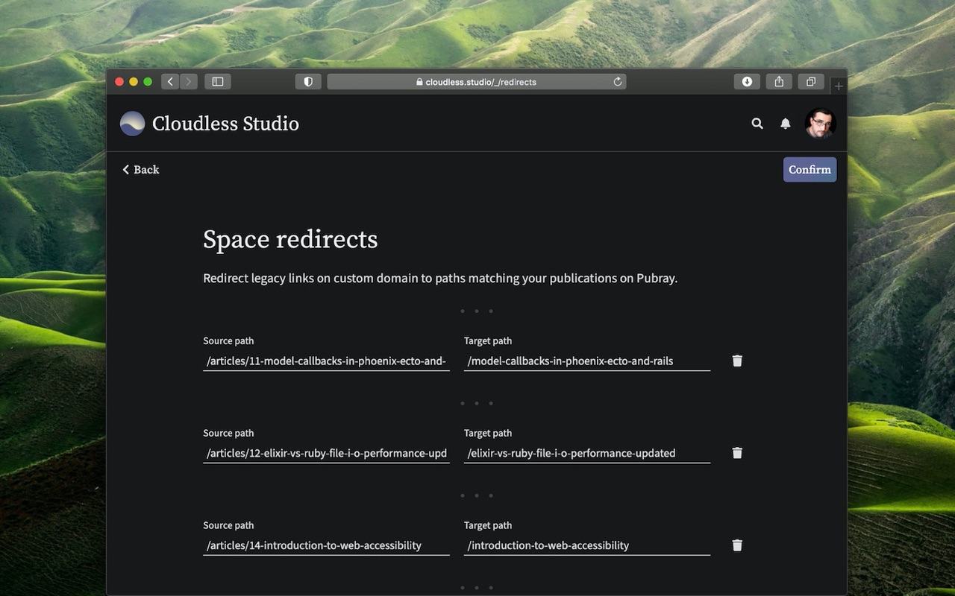Click the Back link
This screenshot has height=596, width=955.
click(x=141, y=170)
